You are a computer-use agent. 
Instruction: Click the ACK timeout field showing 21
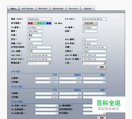click(90, 40)
